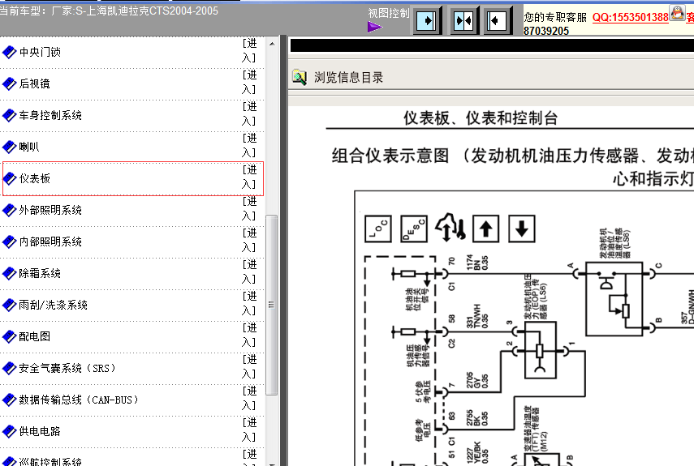Click the book icon beside 中央门锁
Image resolution: width=694 pixels, height=466 pixels.
9,52
